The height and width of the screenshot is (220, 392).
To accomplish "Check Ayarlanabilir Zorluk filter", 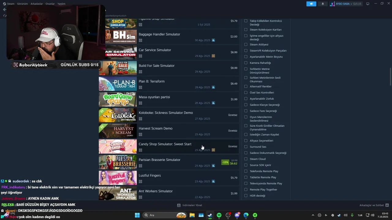I will pyautogui.click(x=246, y=98).
